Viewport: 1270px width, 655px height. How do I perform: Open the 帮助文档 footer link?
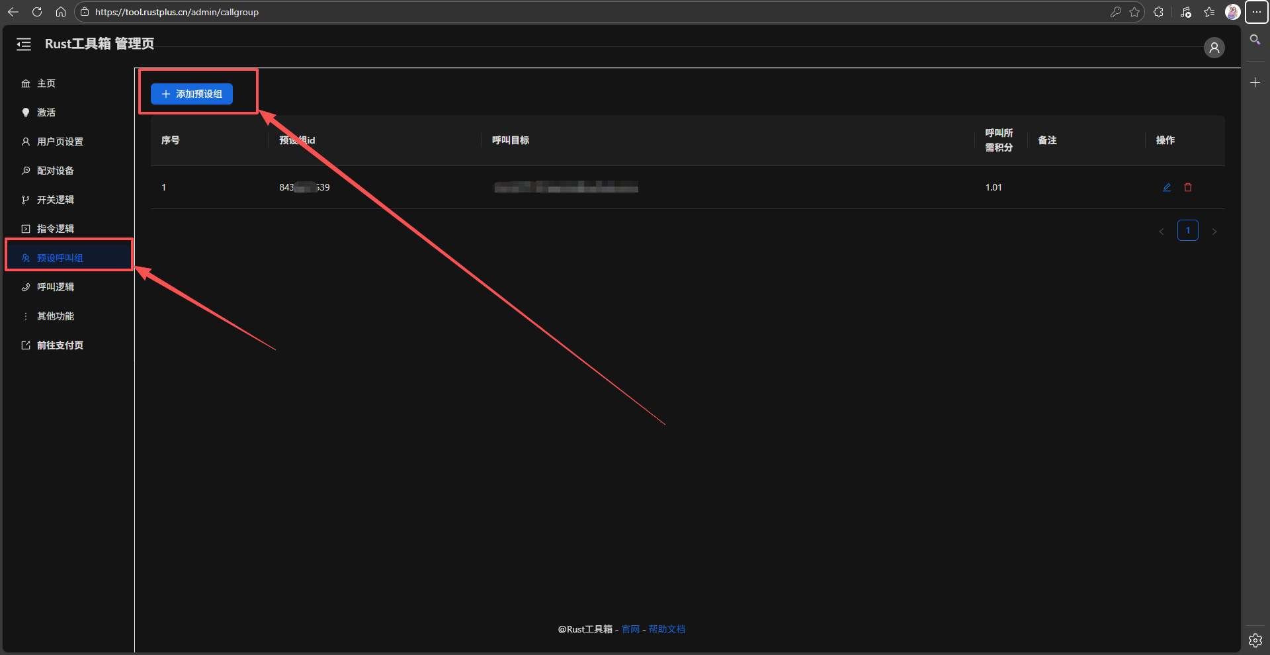(x=667, y=629)
